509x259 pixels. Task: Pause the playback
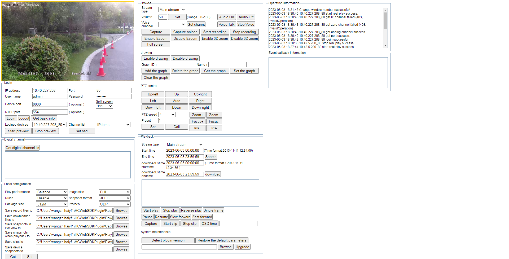147,217
